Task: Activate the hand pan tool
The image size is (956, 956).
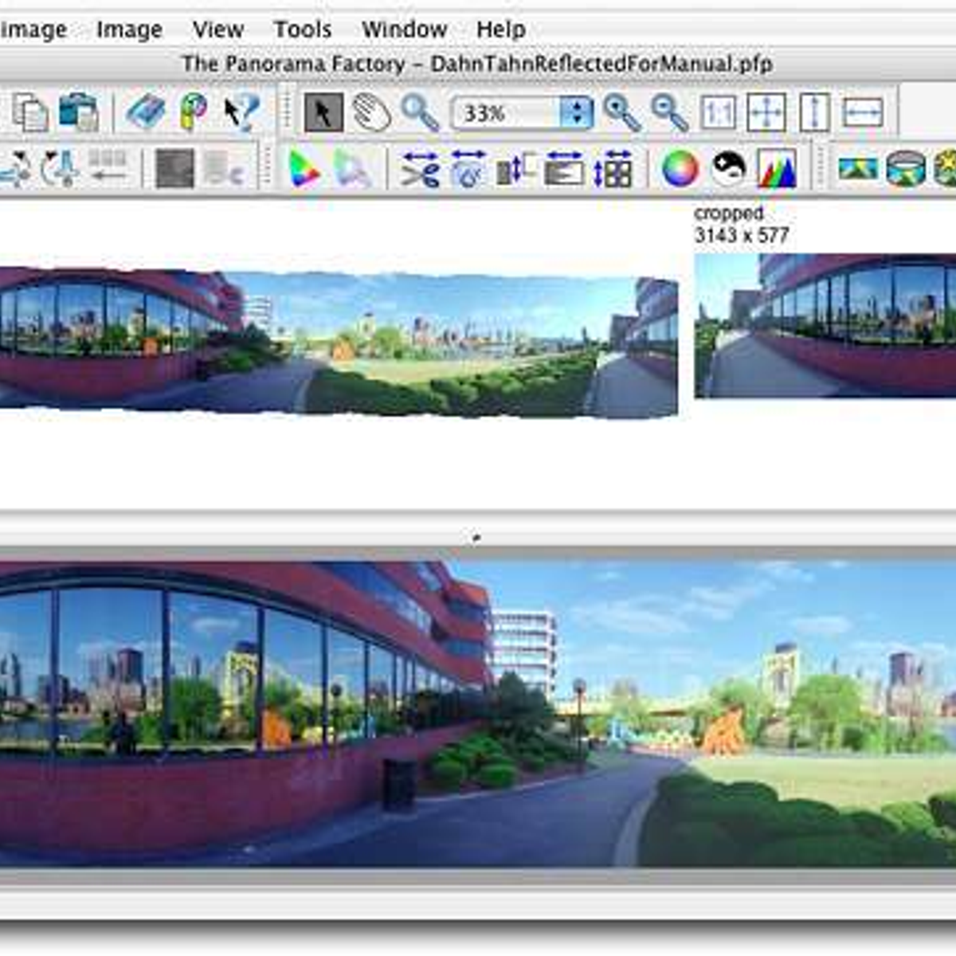Action: pyautogui.click(x=371, y=112)
